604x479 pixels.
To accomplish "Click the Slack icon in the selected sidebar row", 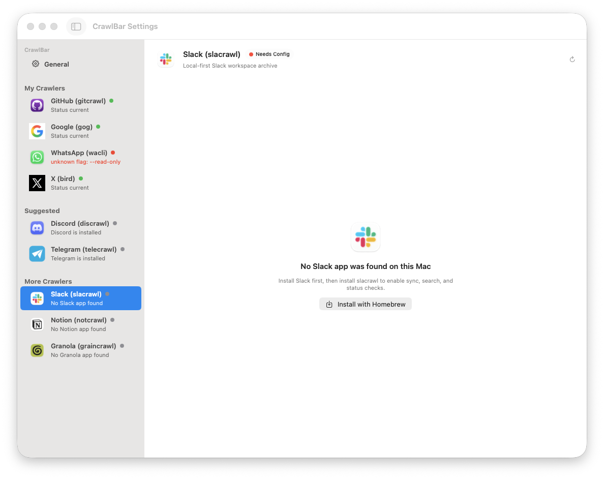I will point(37,298).
